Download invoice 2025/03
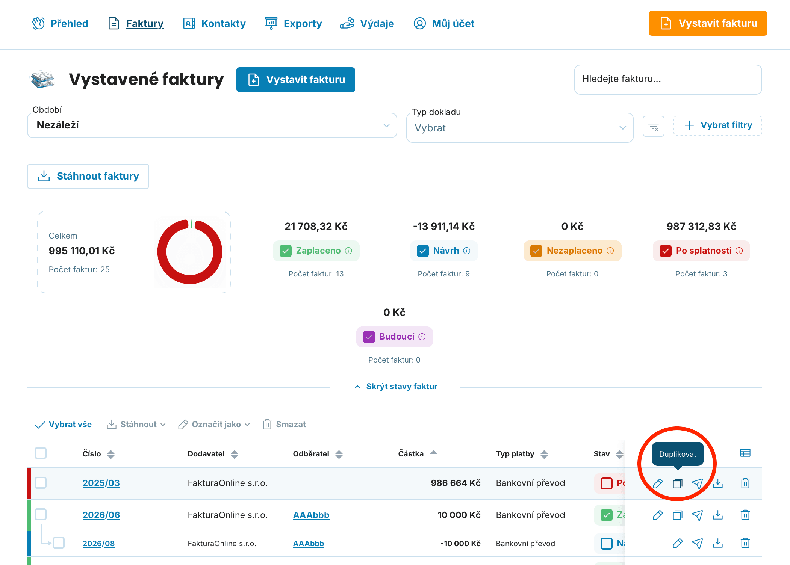The height and width of the screenshot is (565, 790). 718,483
